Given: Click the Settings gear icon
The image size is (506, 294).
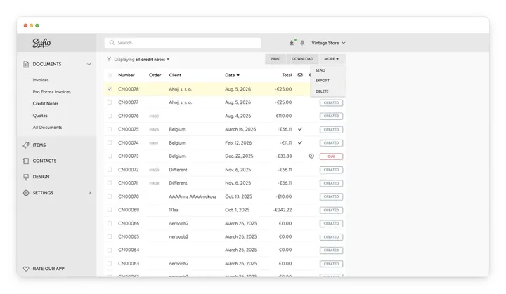Looking at the screenshot, I should click(x=26, y=193).
